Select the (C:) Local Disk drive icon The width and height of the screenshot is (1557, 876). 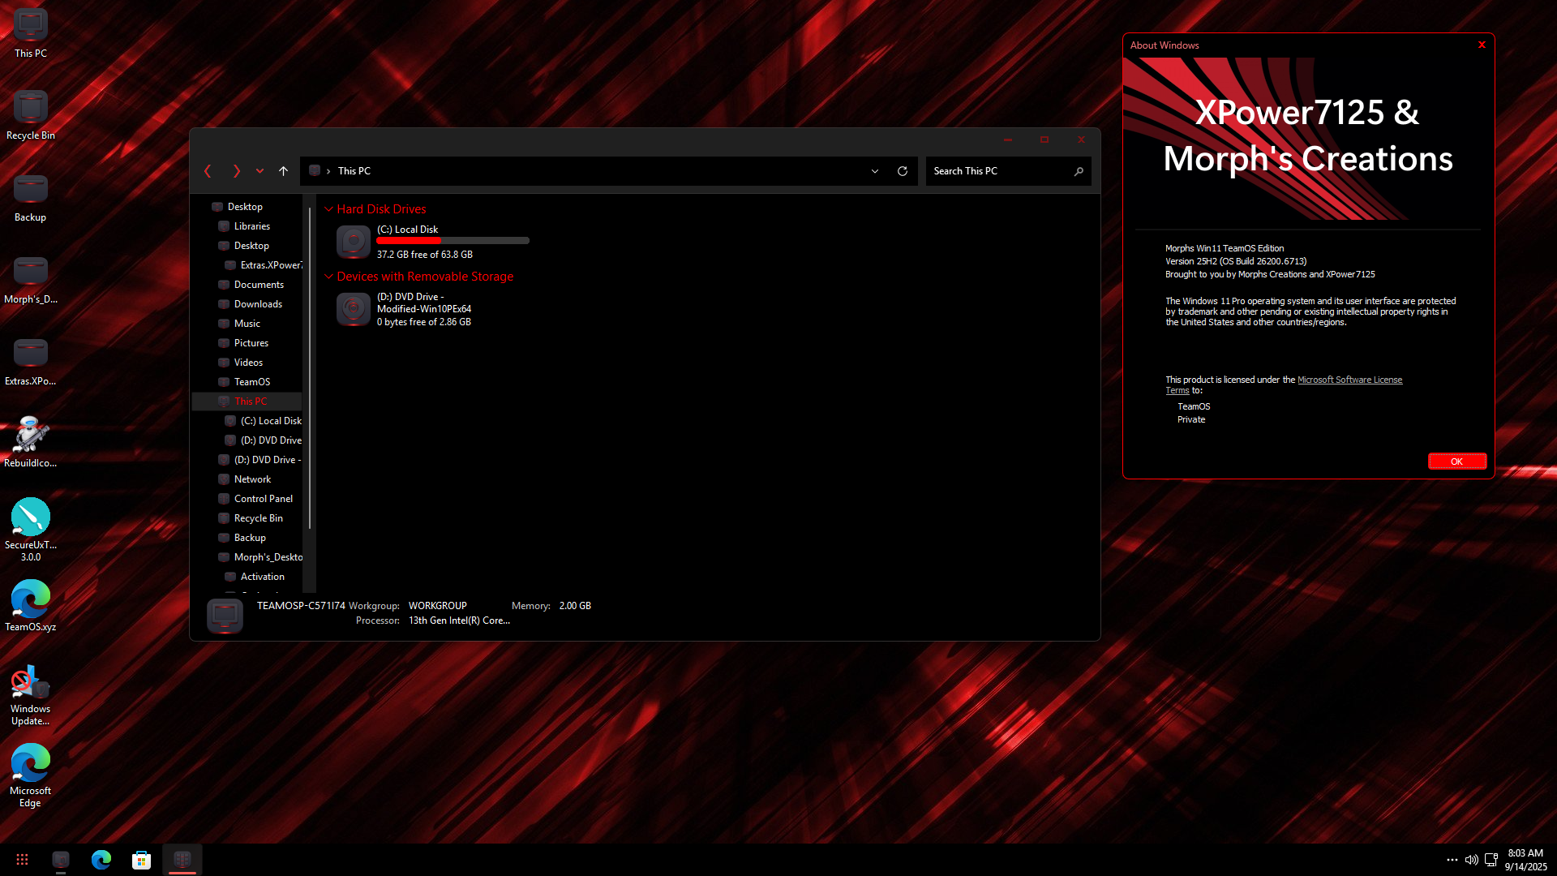354,242
